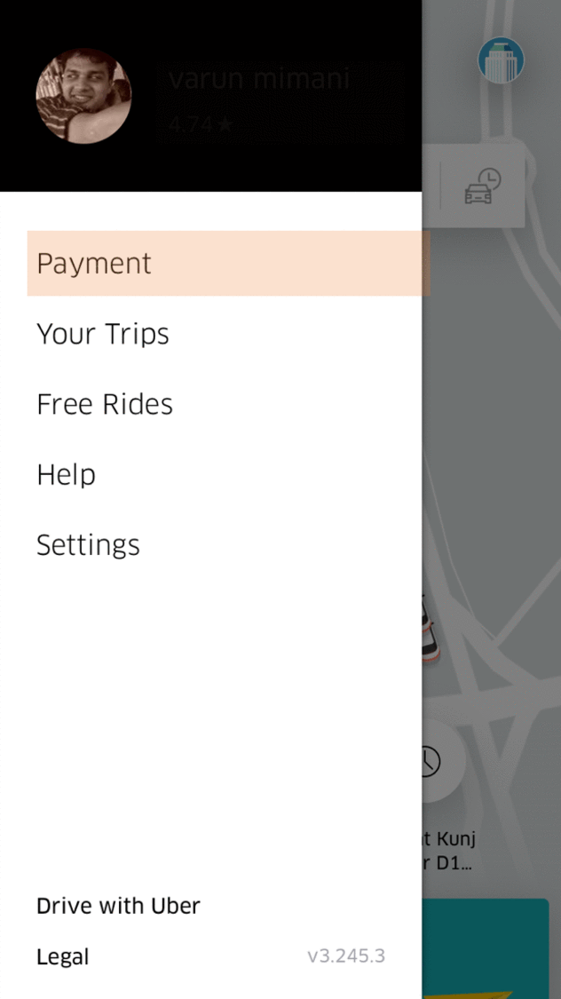Tap the varun mimani account name
The height and width of the screenshot is (999, 561).
pos(259,80)
